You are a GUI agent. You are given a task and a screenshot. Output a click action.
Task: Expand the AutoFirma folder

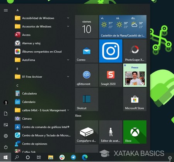tap(43, 60)
